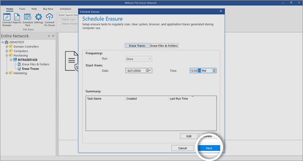Select Erase Traces tree item
This screenshot has width=303, height=161.
[30, 69]
